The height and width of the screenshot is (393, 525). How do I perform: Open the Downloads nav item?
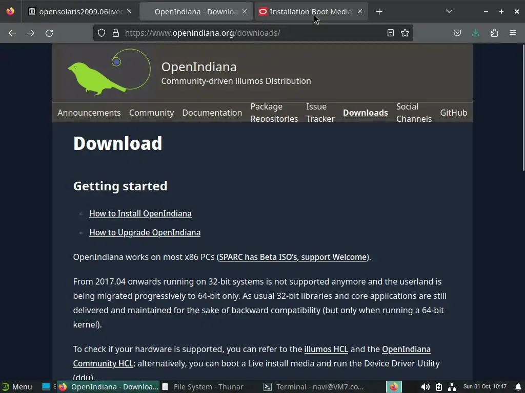(x=365, y=113)
